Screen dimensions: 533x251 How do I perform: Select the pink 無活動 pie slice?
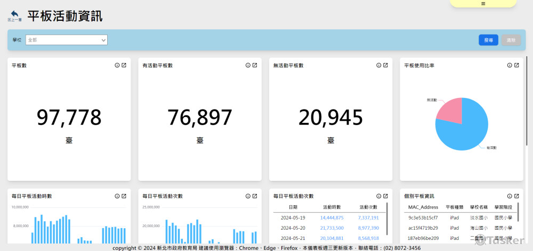point(449,109)
